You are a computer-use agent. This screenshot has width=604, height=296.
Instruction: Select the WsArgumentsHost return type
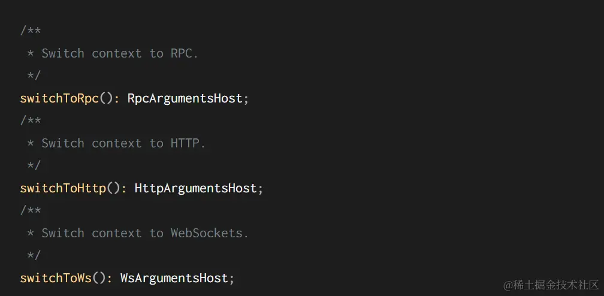tap(174, 278)
